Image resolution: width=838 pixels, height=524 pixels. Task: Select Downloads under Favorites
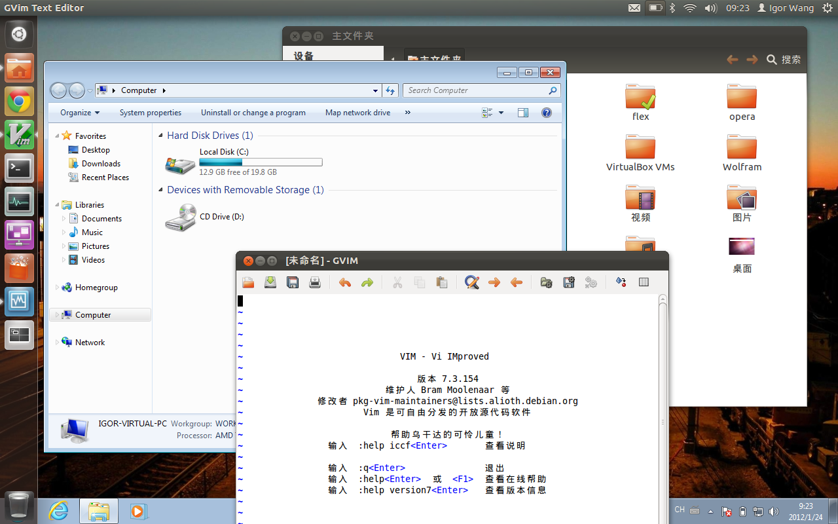pos(101,164)
